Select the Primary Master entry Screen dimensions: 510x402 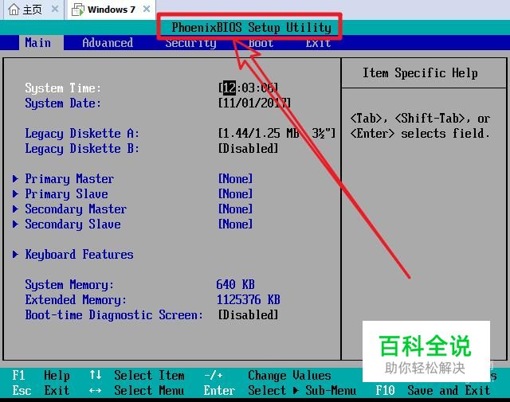click(69, 179)
